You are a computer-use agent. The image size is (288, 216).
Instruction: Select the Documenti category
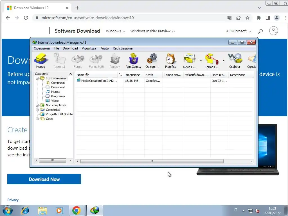coord(58,87)
